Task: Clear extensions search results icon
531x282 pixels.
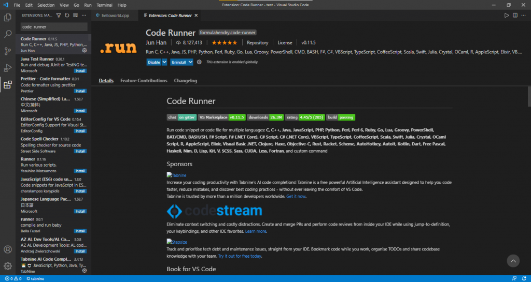Action: 75,16
